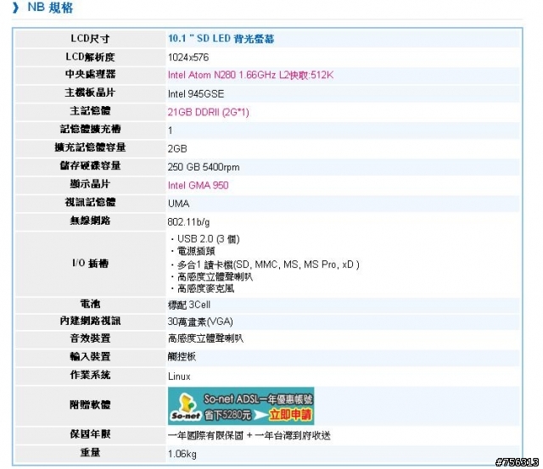Click the 視訊記憶體 row label
Image resolution: width=543 pixels, height=469 pixels.
click(91, 202)
